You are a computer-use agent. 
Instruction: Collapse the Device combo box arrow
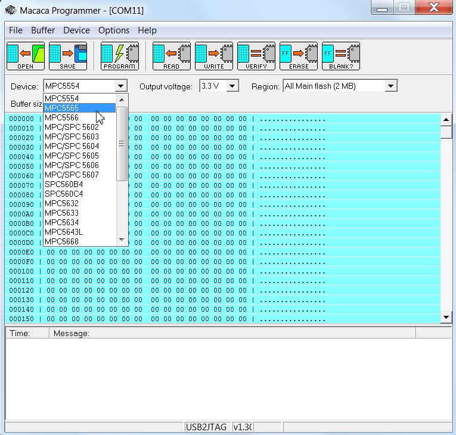point(121,86)
